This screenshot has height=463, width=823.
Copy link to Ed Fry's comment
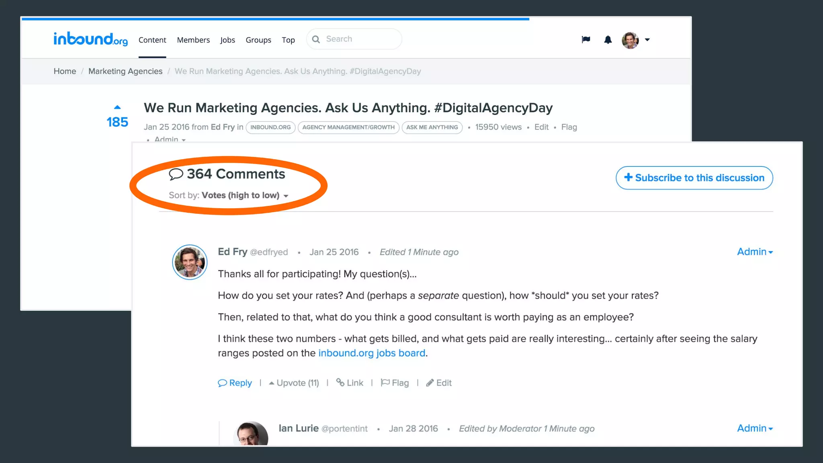350,383
